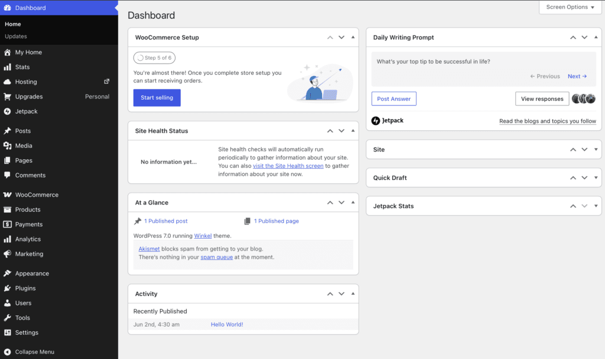This screenshot has width=605, height=359.
Task: Move Site panel up
Action: tap(573, 149)
